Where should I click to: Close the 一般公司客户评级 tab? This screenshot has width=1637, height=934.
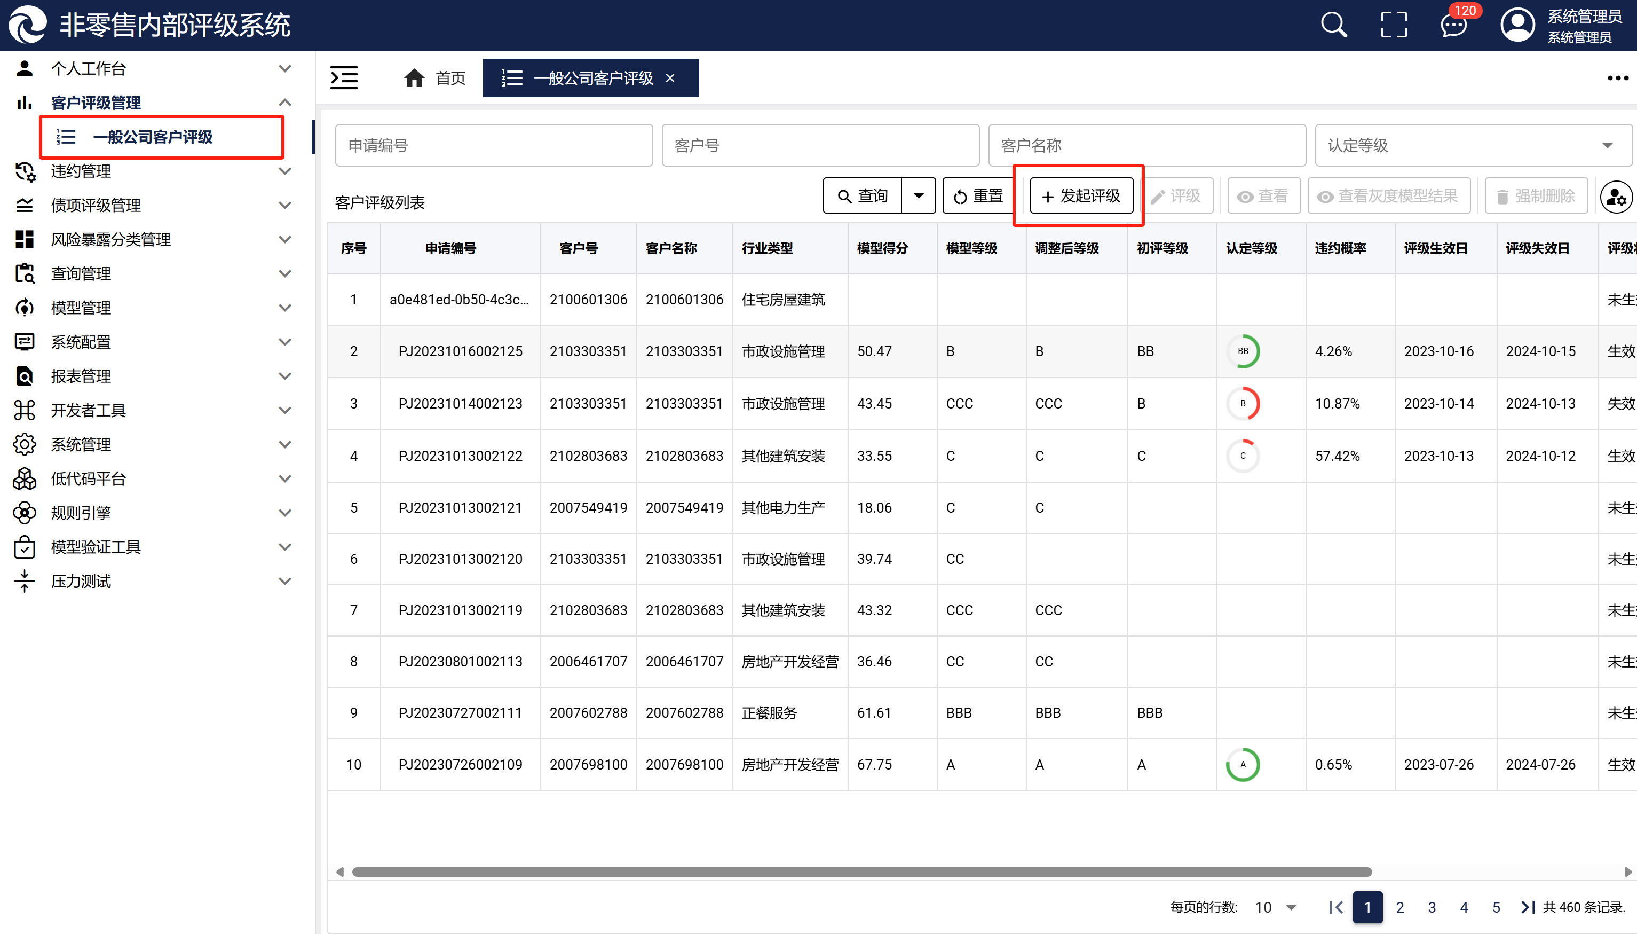670,79
